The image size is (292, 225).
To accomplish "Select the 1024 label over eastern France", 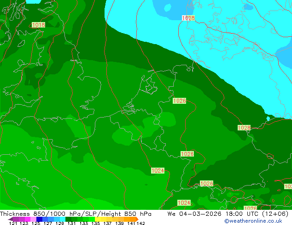I will click(158, 171).
